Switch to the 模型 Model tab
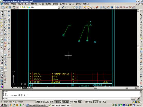This screenshot has width=143, height=107. coord(24,87)
